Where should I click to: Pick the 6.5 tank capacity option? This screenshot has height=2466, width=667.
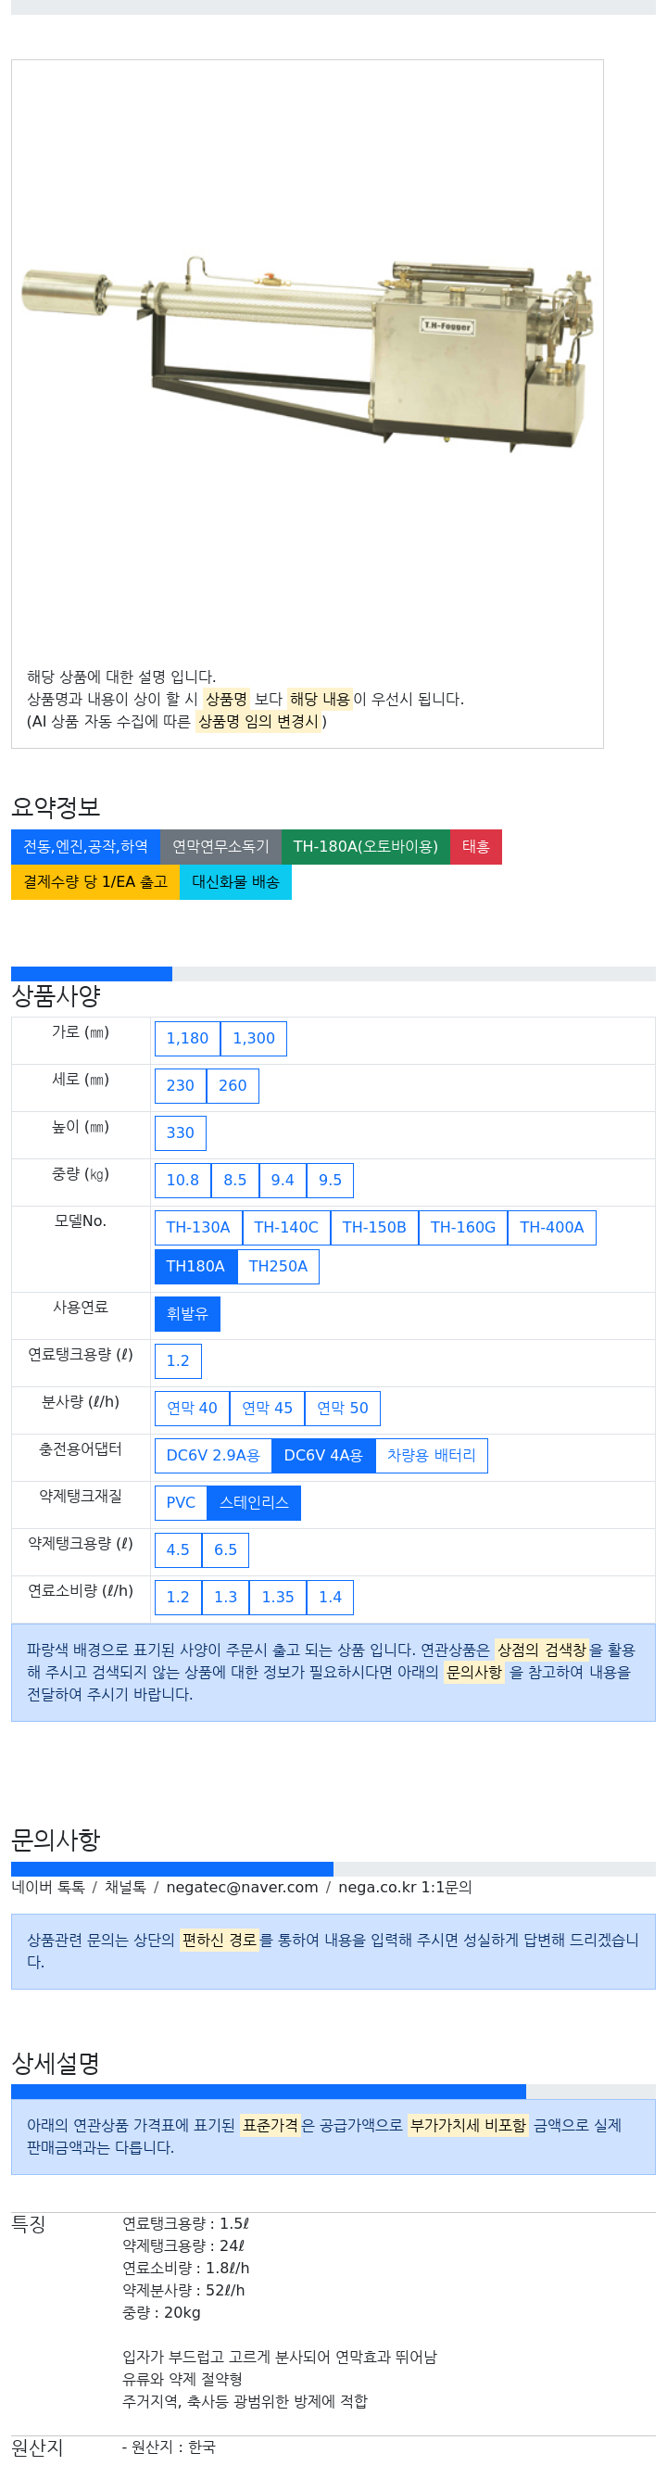coord(226,1549)
